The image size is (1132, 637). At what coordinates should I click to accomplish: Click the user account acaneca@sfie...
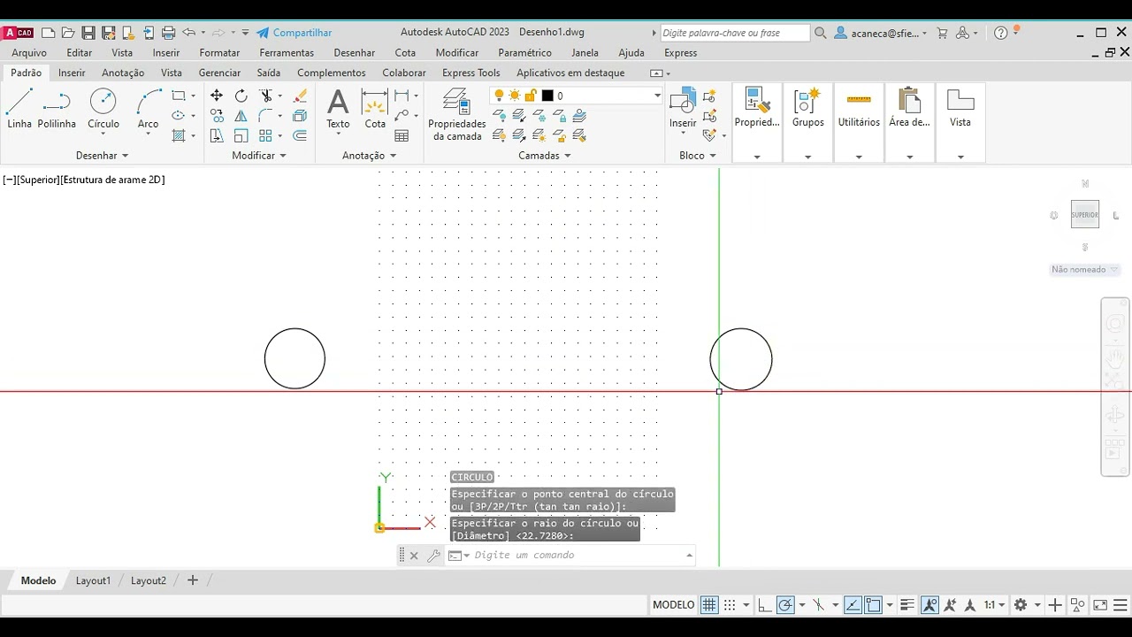coord(881,33)
